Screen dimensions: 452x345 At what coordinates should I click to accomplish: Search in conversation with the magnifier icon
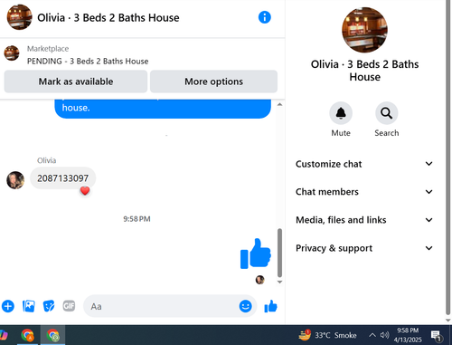(x=387, y=113)
